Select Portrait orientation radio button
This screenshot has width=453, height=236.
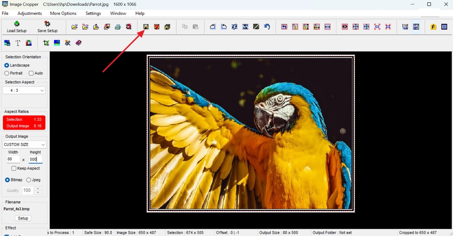click(7, 73)
